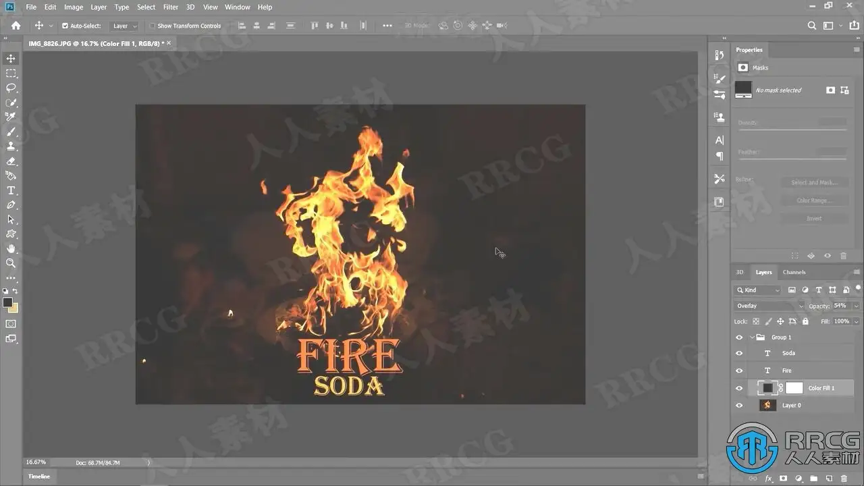Image resolution: width=864 pixels, height=486 pixels.
Task: Select the Eraser tool
Action: [x=11, y=161]
